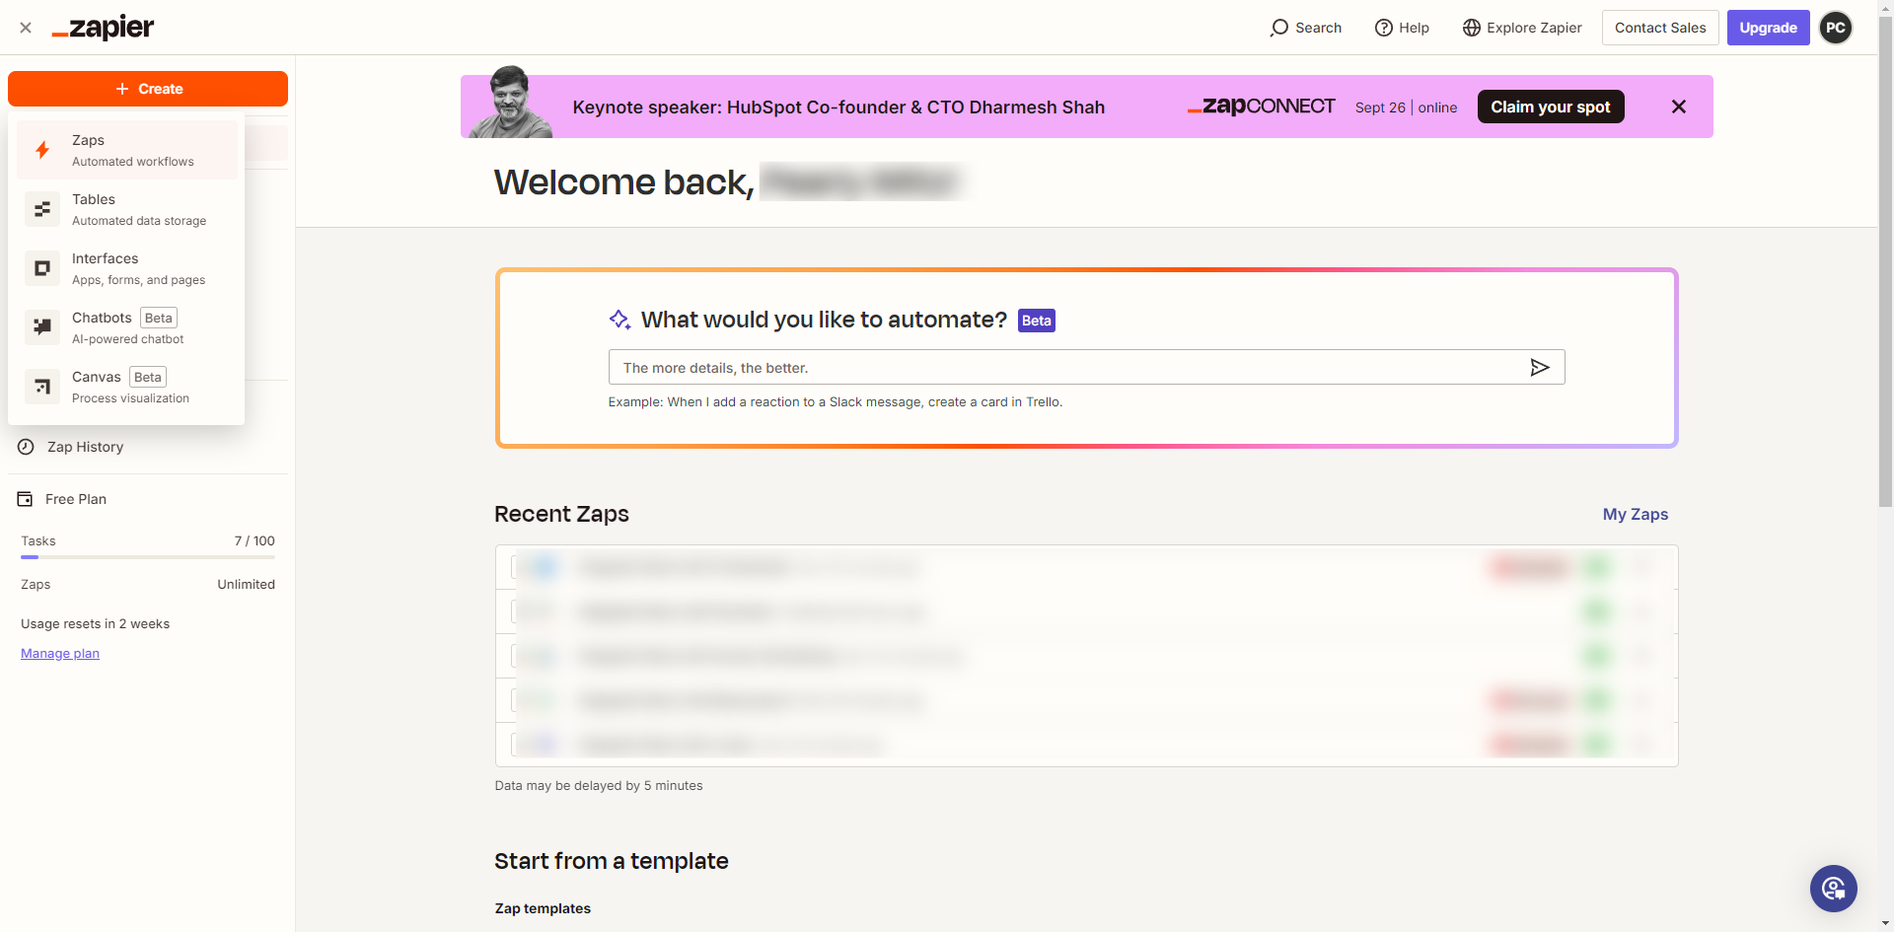Screen dimensions: 1894x932
Task: Click 'Data may be delayed by 5 minutes'
Action: coord(599,786)
